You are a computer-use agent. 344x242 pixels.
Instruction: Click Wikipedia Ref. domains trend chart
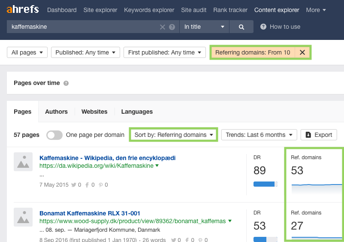[x=317, y=188]
